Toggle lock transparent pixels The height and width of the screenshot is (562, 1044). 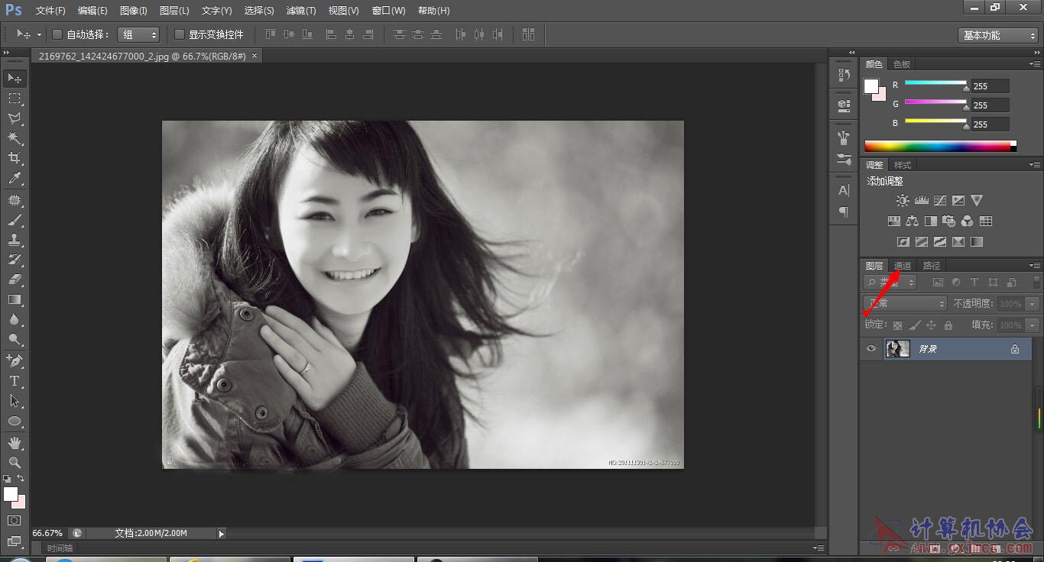(x=897, y=325)
